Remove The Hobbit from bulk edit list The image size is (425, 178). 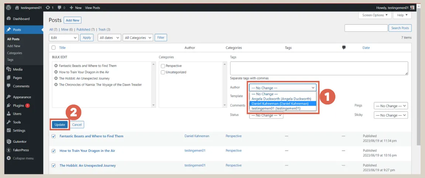tap(56, 78)
